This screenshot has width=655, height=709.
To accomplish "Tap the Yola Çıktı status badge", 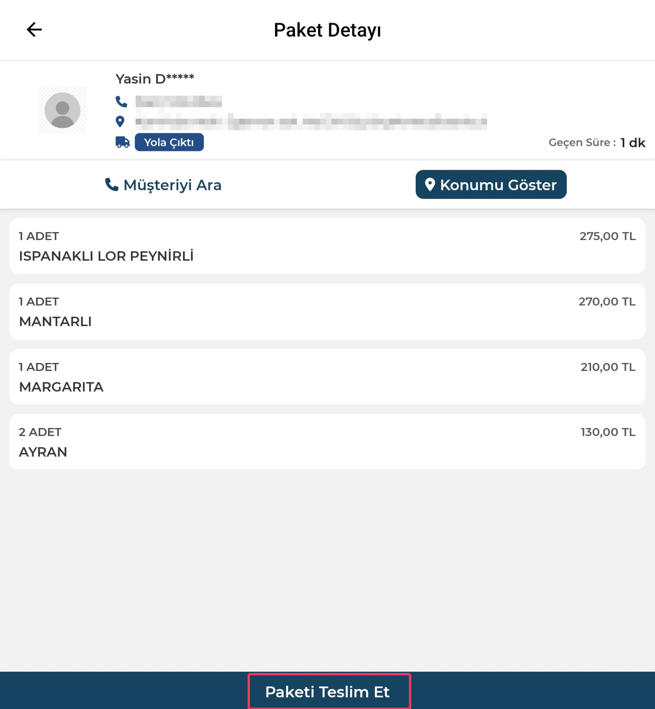I will (x=169, y=142).
